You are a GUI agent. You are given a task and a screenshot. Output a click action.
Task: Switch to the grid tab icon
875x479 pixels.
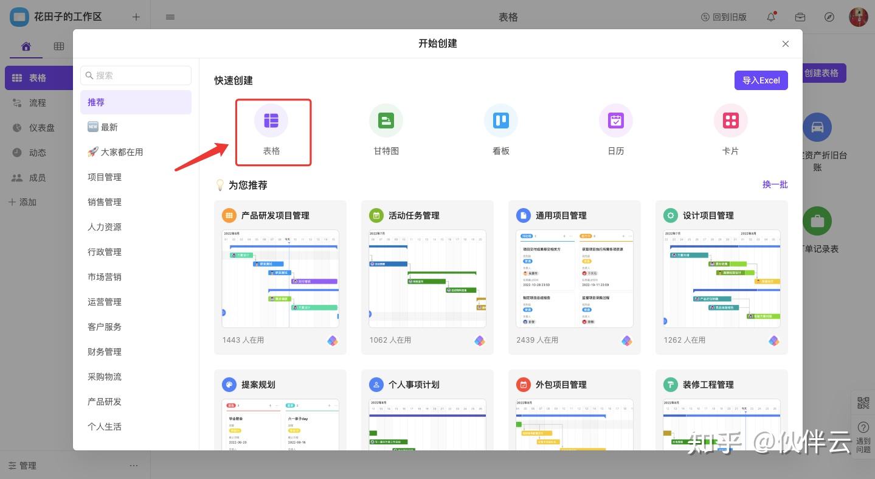(58, 46)
